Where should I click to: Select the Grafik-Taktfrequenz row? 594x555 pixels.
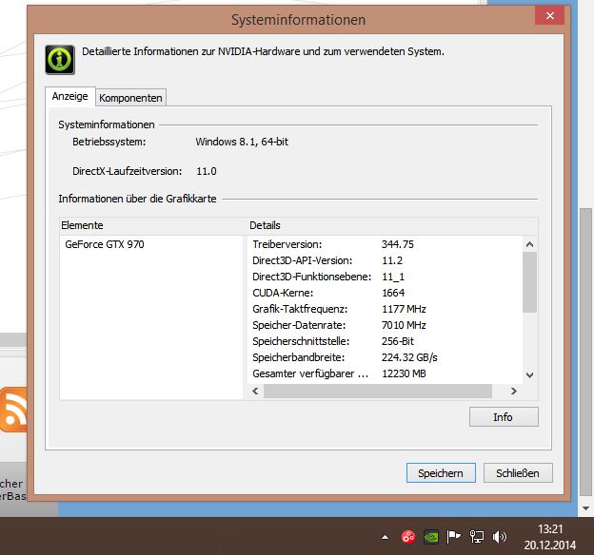[x=386, y=309]
